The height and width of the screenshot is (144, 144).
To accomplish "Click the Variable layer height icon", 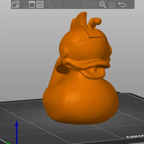I will point(112,4).
